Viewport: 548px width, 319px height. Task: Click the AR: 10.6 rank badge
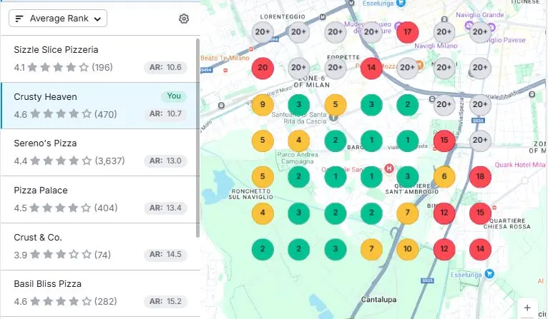click(165, 68)
